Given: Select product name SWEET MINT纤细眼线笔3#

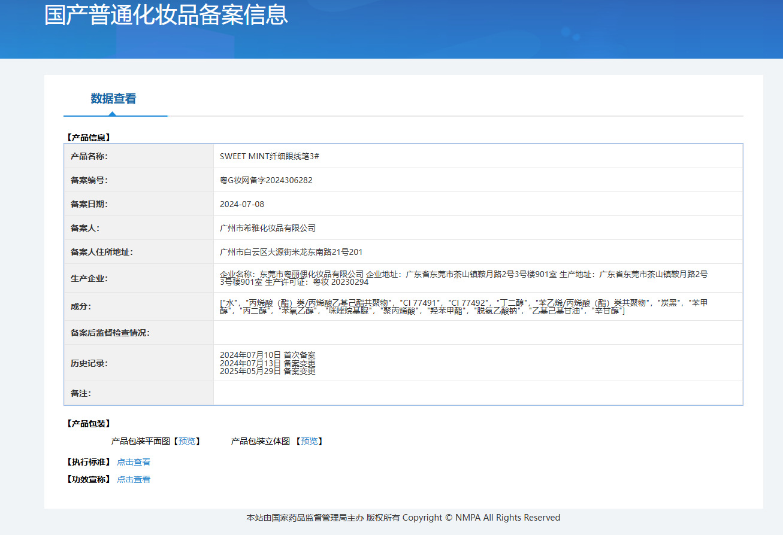Looking at the screenshot, I should click(269, 156).
